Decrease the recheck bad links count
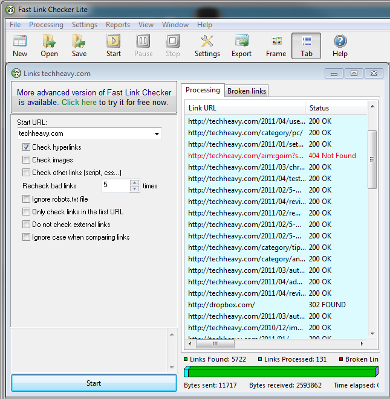Image resolution: width=390 pixels, height=399 pixels. point(135,189)
